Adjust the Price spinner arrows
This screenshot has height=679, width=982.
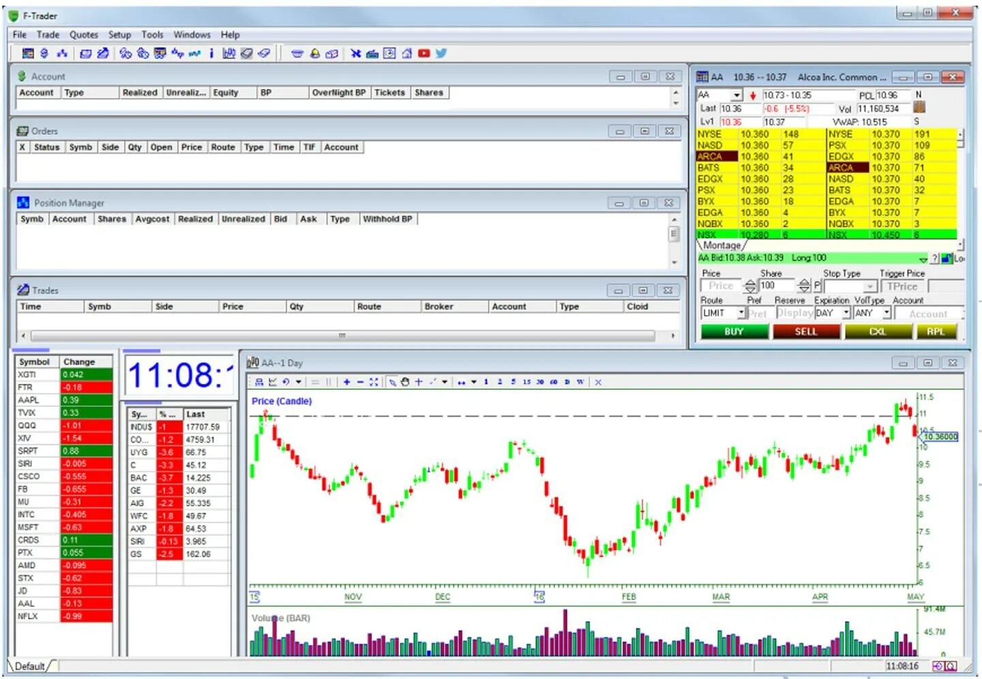[750, 286]
